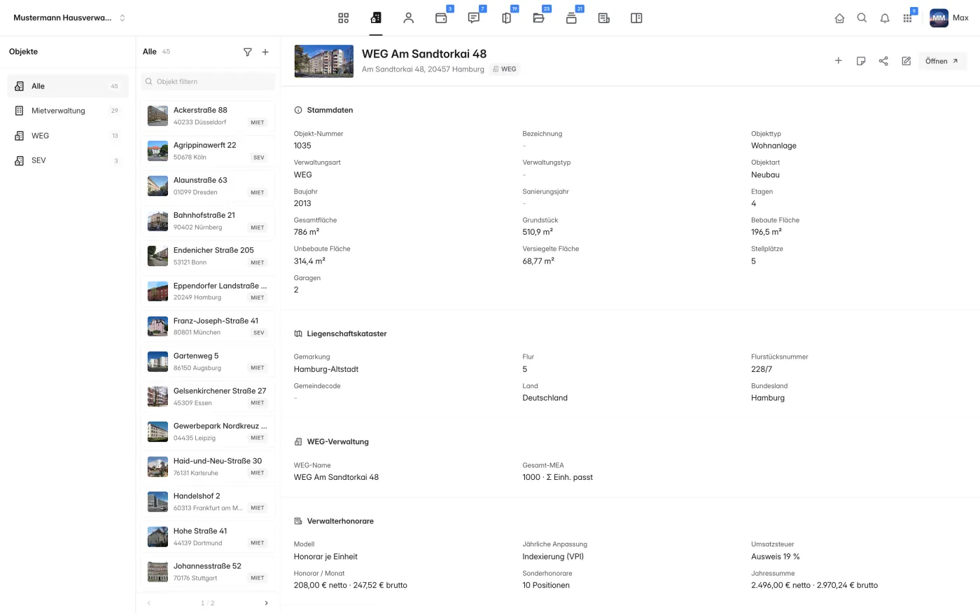Open the person contacts icon in top navigation
980x613 pixels.
(409, 18)
